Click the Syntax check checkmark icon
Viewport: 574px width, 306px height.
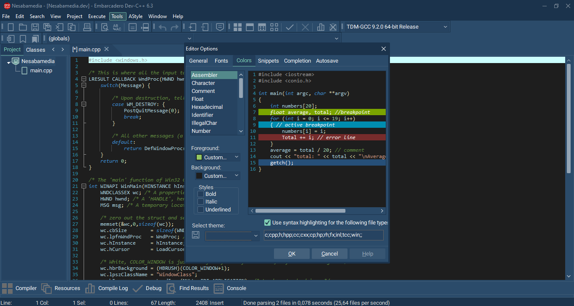click(x=290, y=27)
